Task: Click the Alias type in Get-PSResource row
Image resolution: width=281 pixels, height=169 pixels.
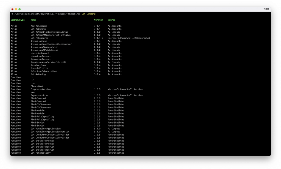Action: pos(14,38)
